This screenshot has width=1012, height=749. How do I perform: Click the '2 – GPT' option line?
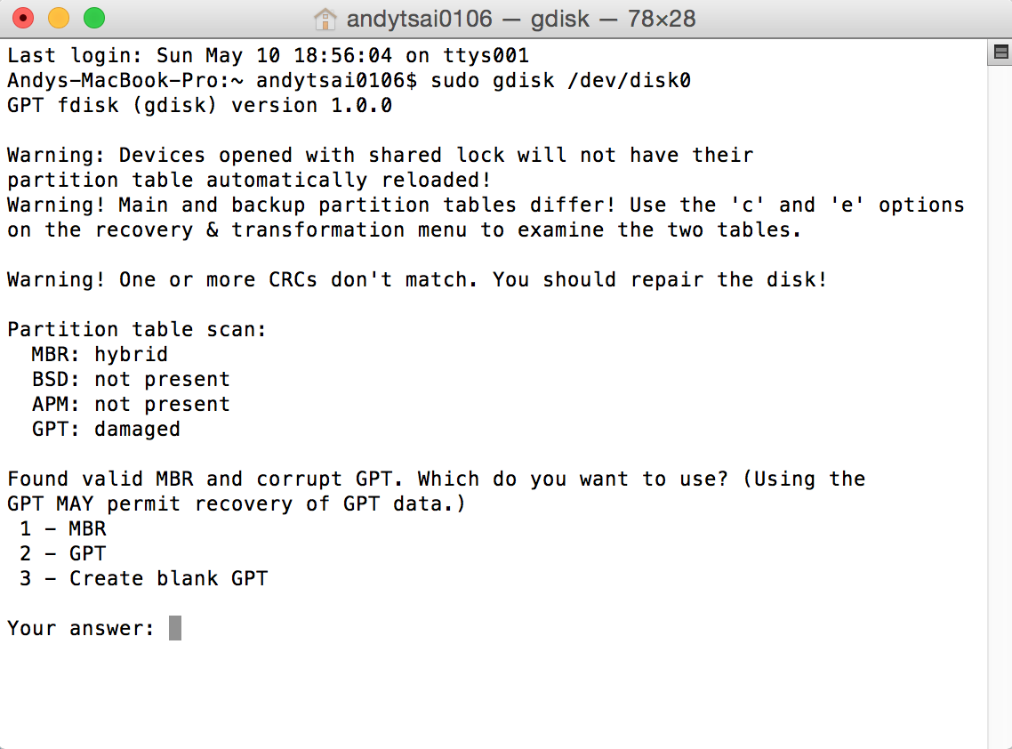tap(63, 553)
